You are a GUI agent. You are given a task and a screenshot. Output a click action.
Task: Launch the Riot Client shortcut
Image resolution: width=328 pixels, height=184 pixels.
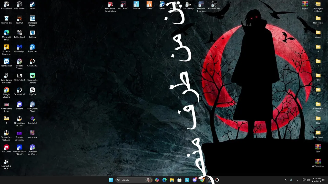[x=6, y=149]
